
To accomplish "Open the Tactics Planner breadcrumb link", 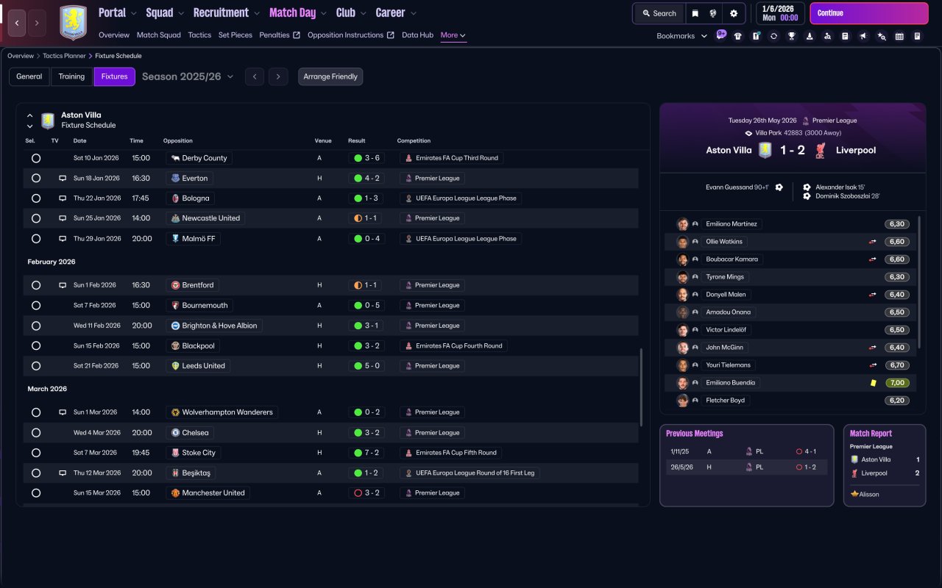I will [65, 56].
